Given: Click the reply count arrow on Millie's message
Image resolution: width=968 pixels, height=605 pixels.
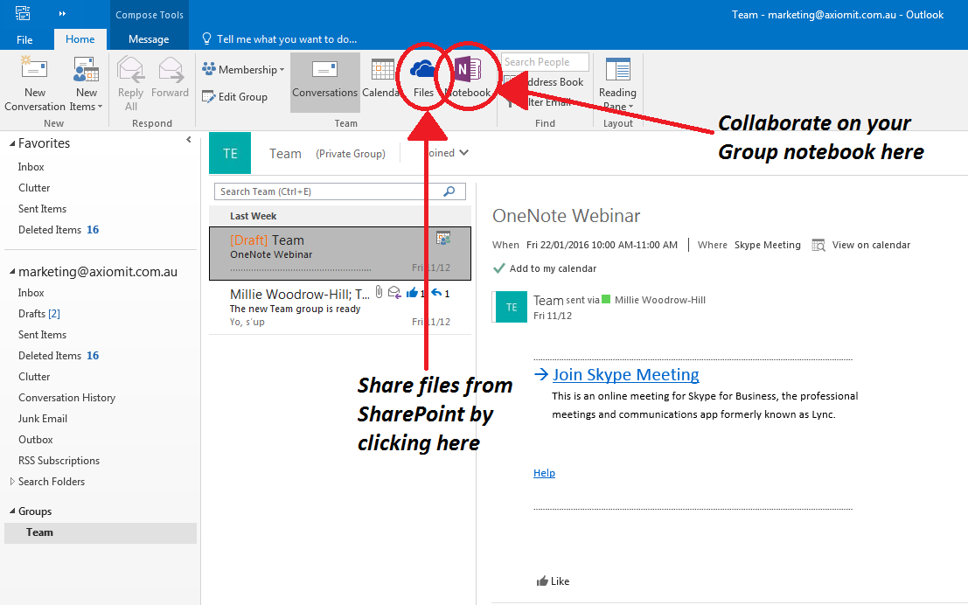Looking at the screenshot, I should pyautogui.click(x=440, y=293).
